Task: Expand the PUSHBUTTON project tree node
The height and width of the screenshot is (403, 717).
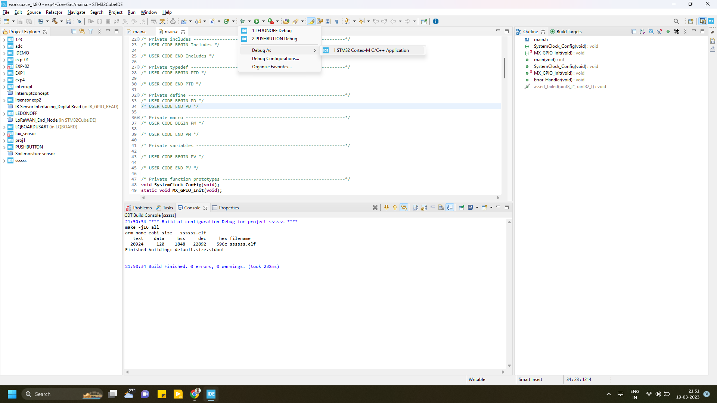Action: tap(4, 147)
